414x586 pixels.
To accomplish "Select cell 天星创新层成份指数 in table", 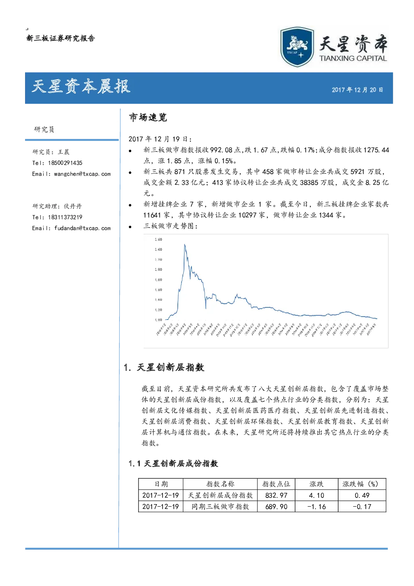I will [220, 495].
